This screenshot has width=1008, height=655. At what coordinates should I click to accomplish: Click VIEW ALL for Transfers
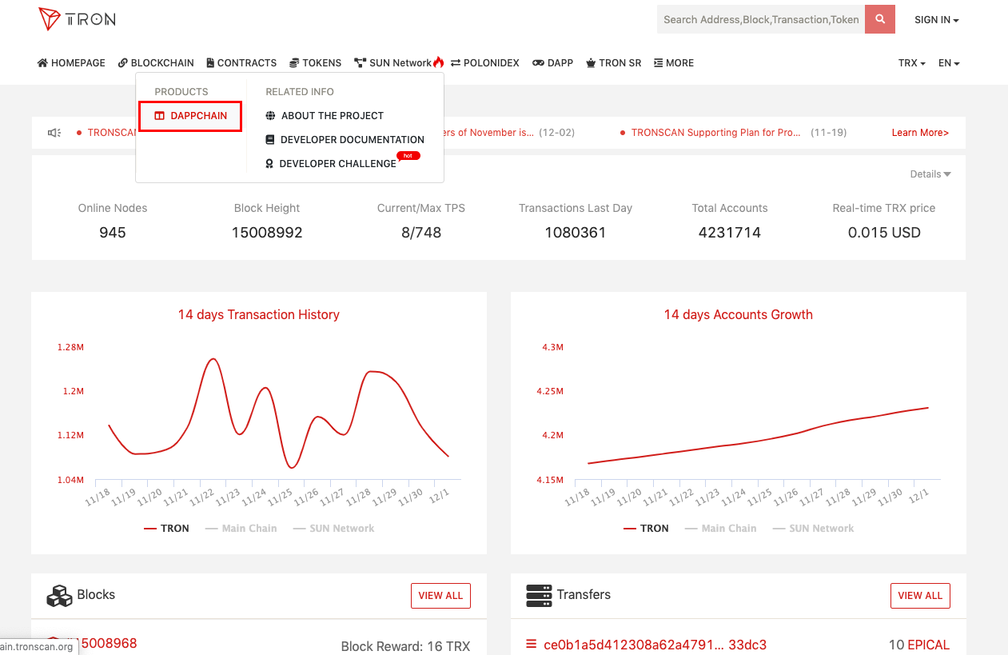tap(920, 596)
